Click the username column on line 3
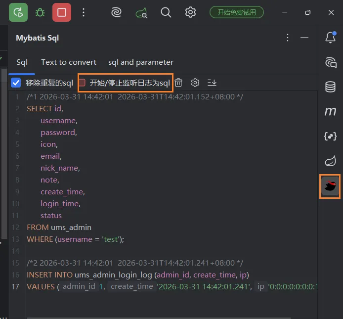This screenshot has width=343, height=319. point(58,121)
